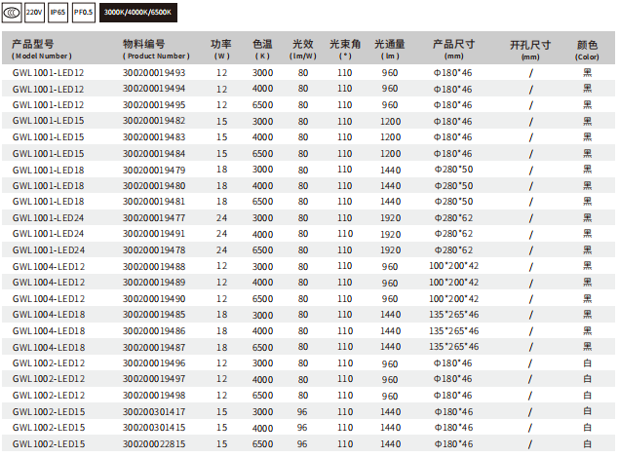Image resolution: width=619 pixels, height=457 pixels.
Task: Select product number 300200022815
Action: pyautogui.click(x=154, y=444)
